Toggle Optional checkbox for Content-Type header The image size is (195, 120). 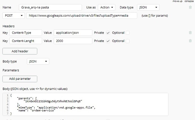pyautogui.click(x=127, y=33)
